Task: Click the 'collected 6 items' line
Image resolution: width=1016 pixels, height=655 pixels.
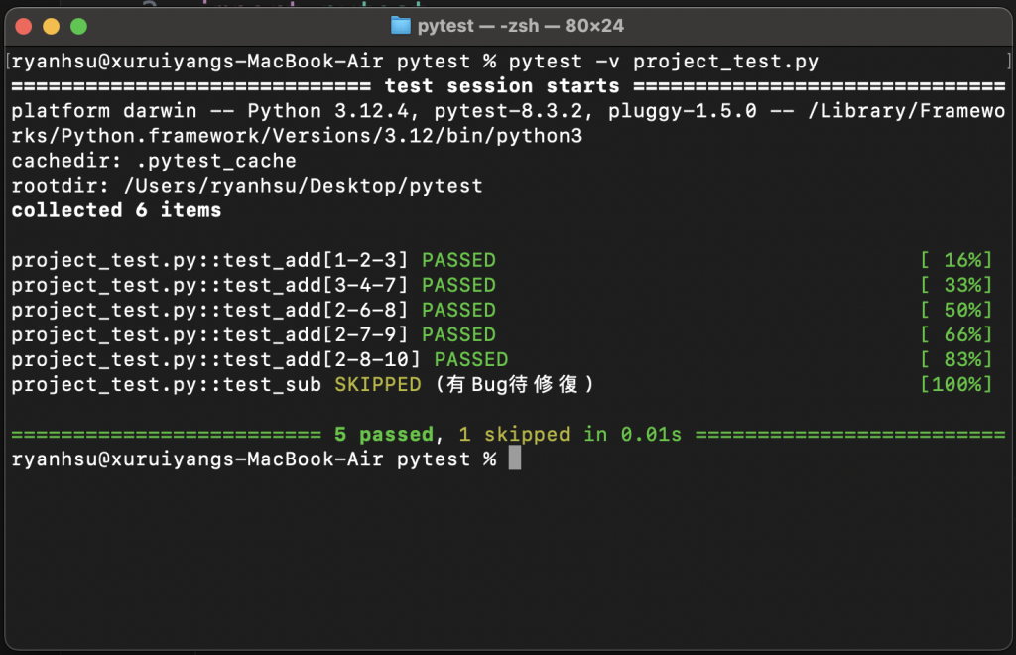Action: coord(117,210)
